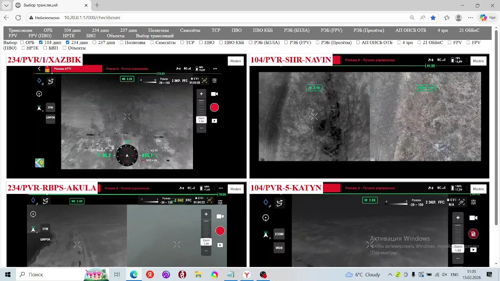Open the Microsoft Edge taskbar icon
The height and width of the screenshot is (281, 500).
tap(134, 274)
